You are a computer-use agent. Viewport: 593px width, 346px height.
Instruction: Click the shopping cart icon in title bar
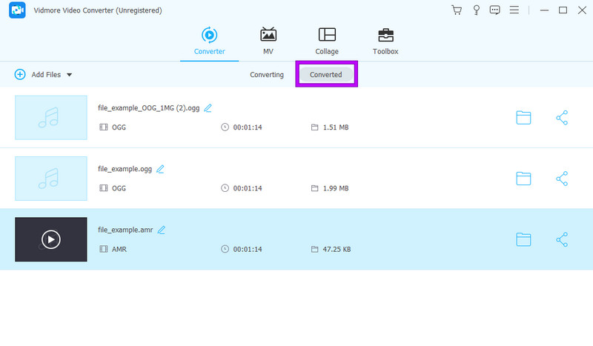click(x=457, y=10)
